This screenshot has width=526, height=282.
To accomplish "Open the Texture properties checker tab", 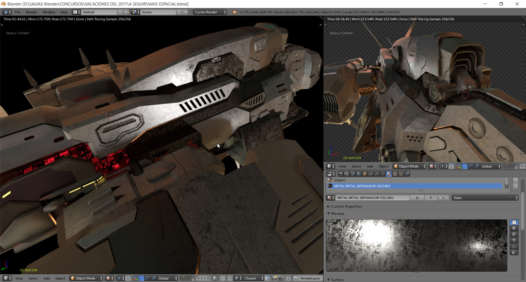I will pyautogui.click(x=395, y=174).
